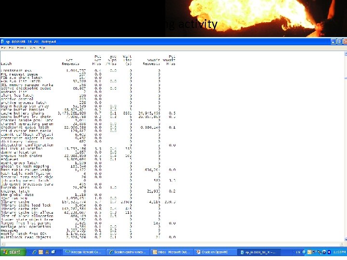Click the system tray clock

[x=339, y=252]
